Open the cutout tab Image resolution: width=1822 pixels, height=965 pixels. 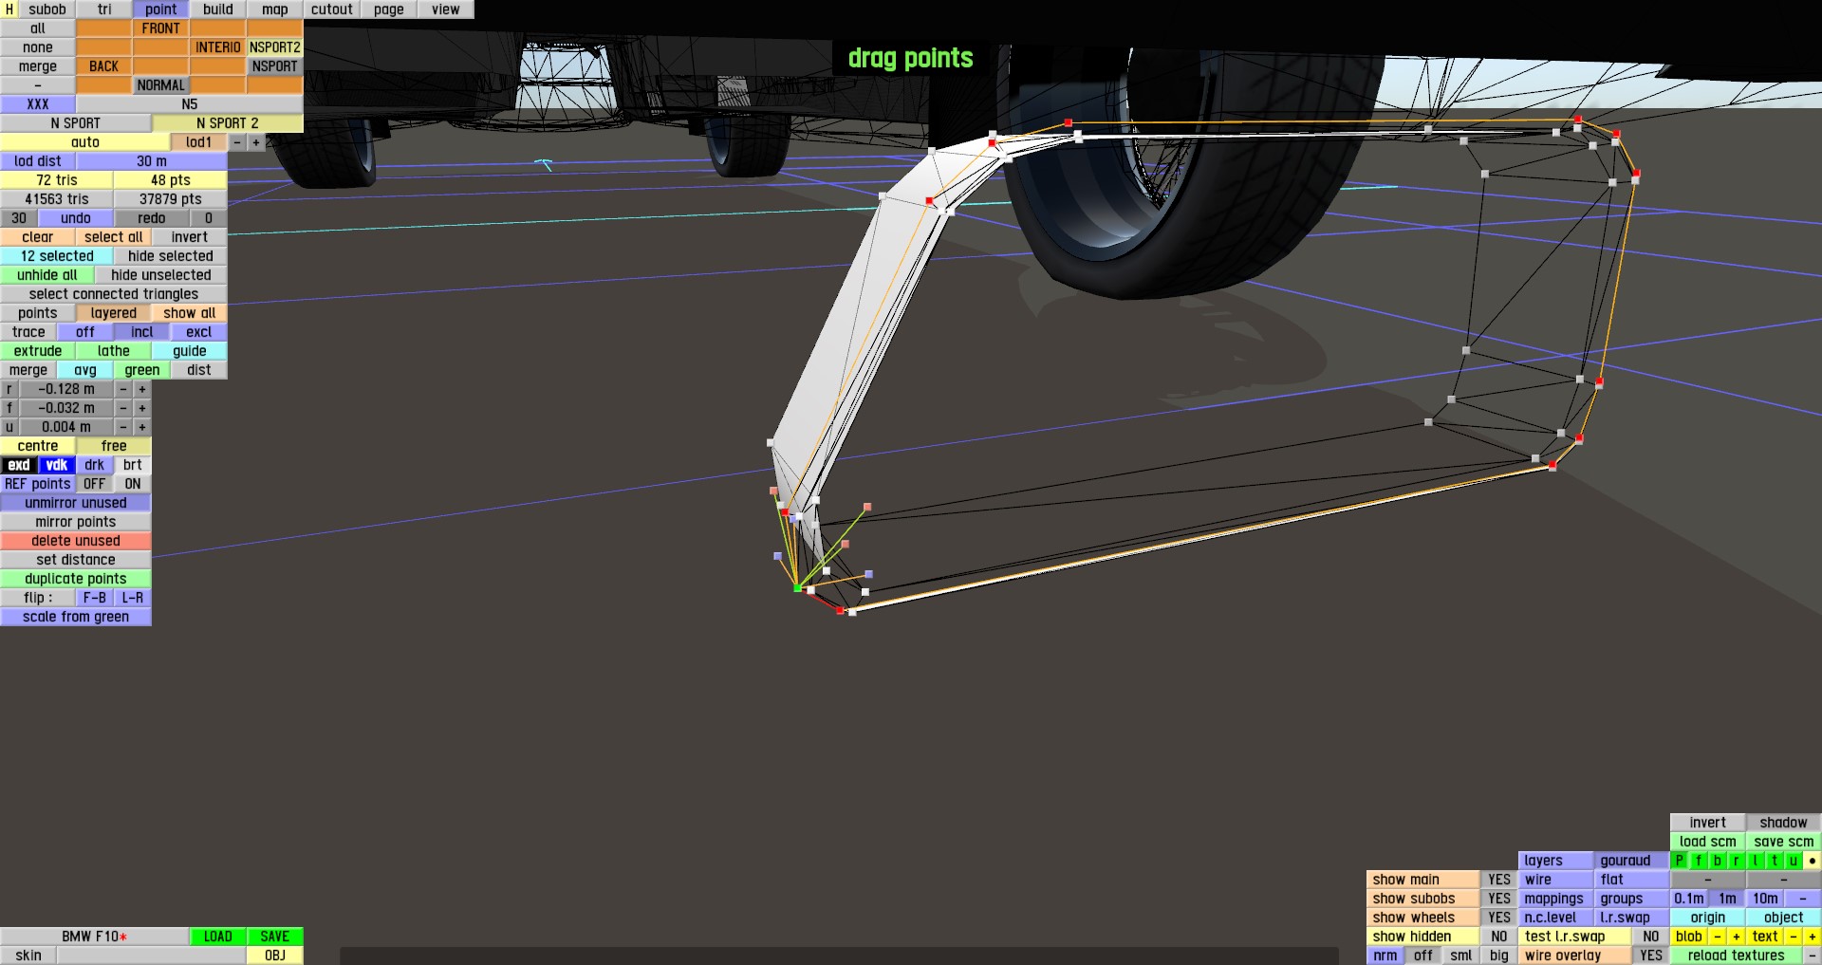click(x=332, y=9)
